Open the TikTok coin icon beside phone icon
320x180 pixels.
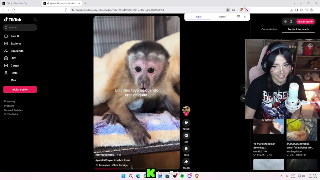click(285, 21)
